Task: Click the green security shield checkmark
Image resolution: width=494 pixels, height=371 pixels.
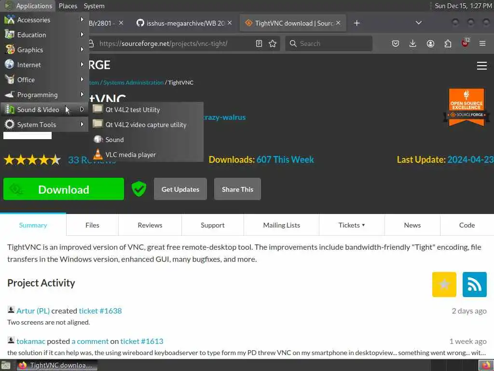Action: click(138, 189)
